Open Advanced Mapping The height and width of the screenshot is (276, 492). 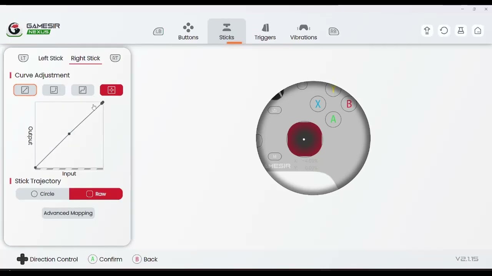tap(68, 213)
